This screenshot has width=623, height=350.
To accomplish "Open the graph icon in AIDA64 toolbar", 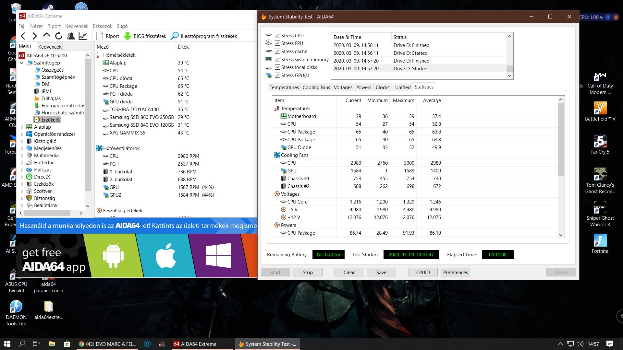I will pyautogui.click(x=83, y=36).
